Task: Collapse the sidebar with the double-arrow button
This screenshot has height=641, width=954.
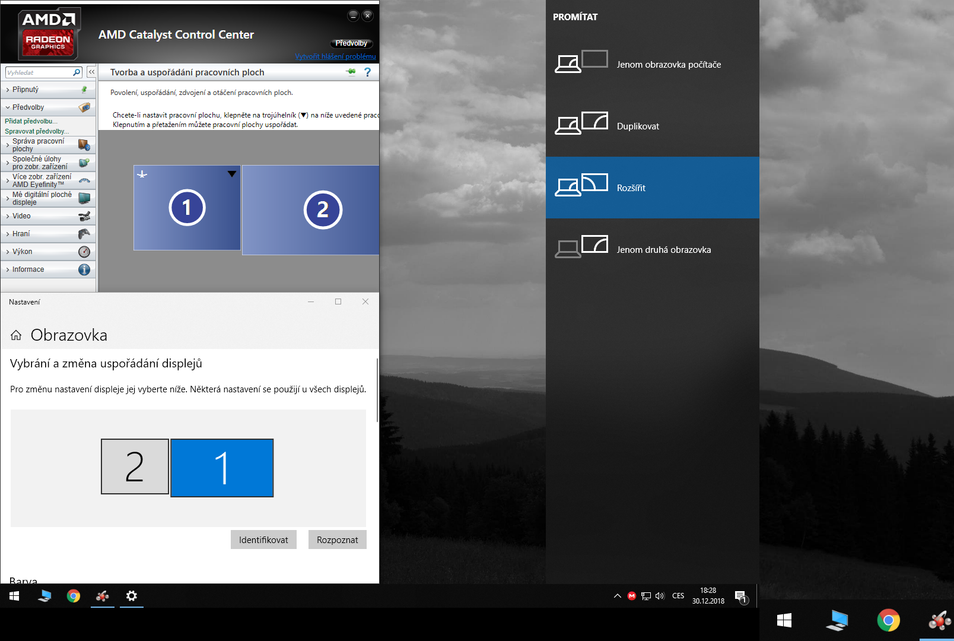Action: coord(91,72)
